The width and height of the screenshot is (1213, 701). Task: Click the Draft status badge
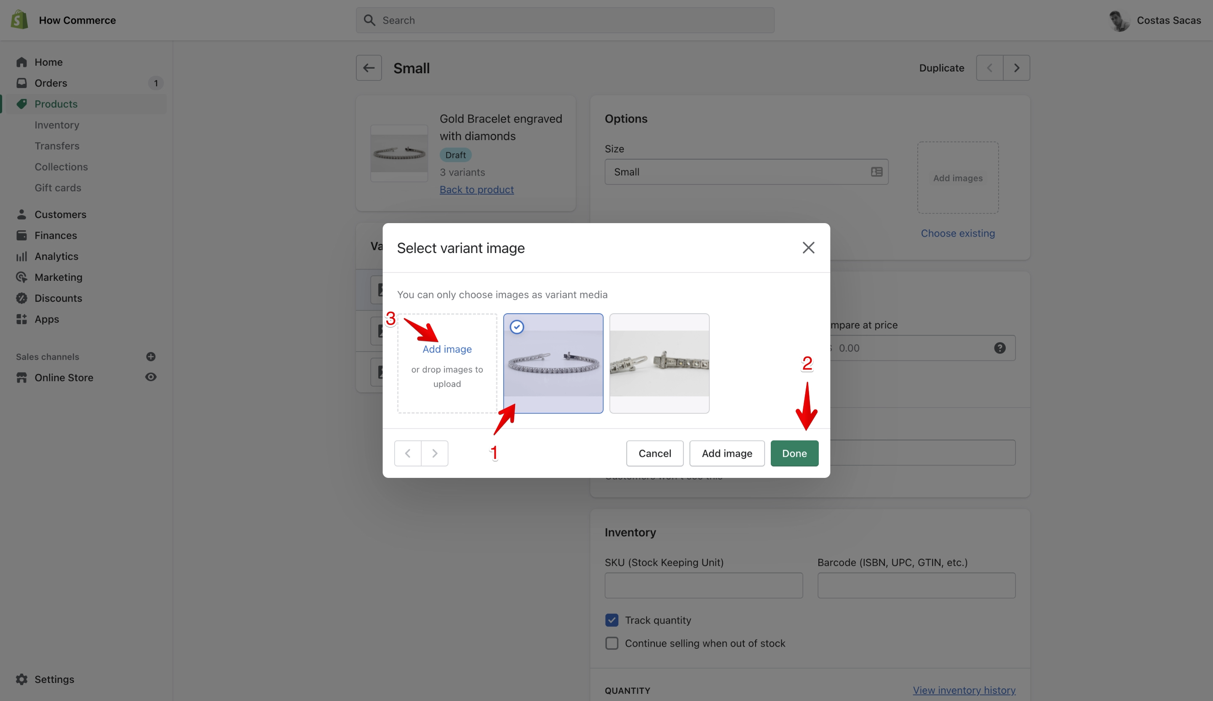(455, 155)
